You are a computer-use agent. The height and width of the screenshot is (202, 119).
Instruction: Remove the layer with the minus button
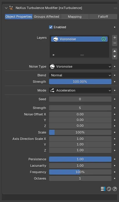click(115, 43)
